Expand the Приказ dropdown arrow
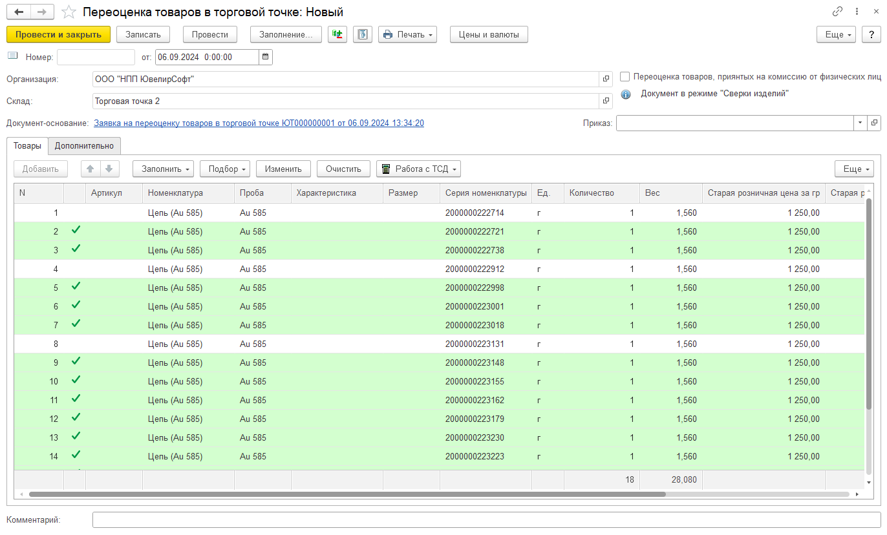This screenshot has height=535, width=887. pos(860,123)
